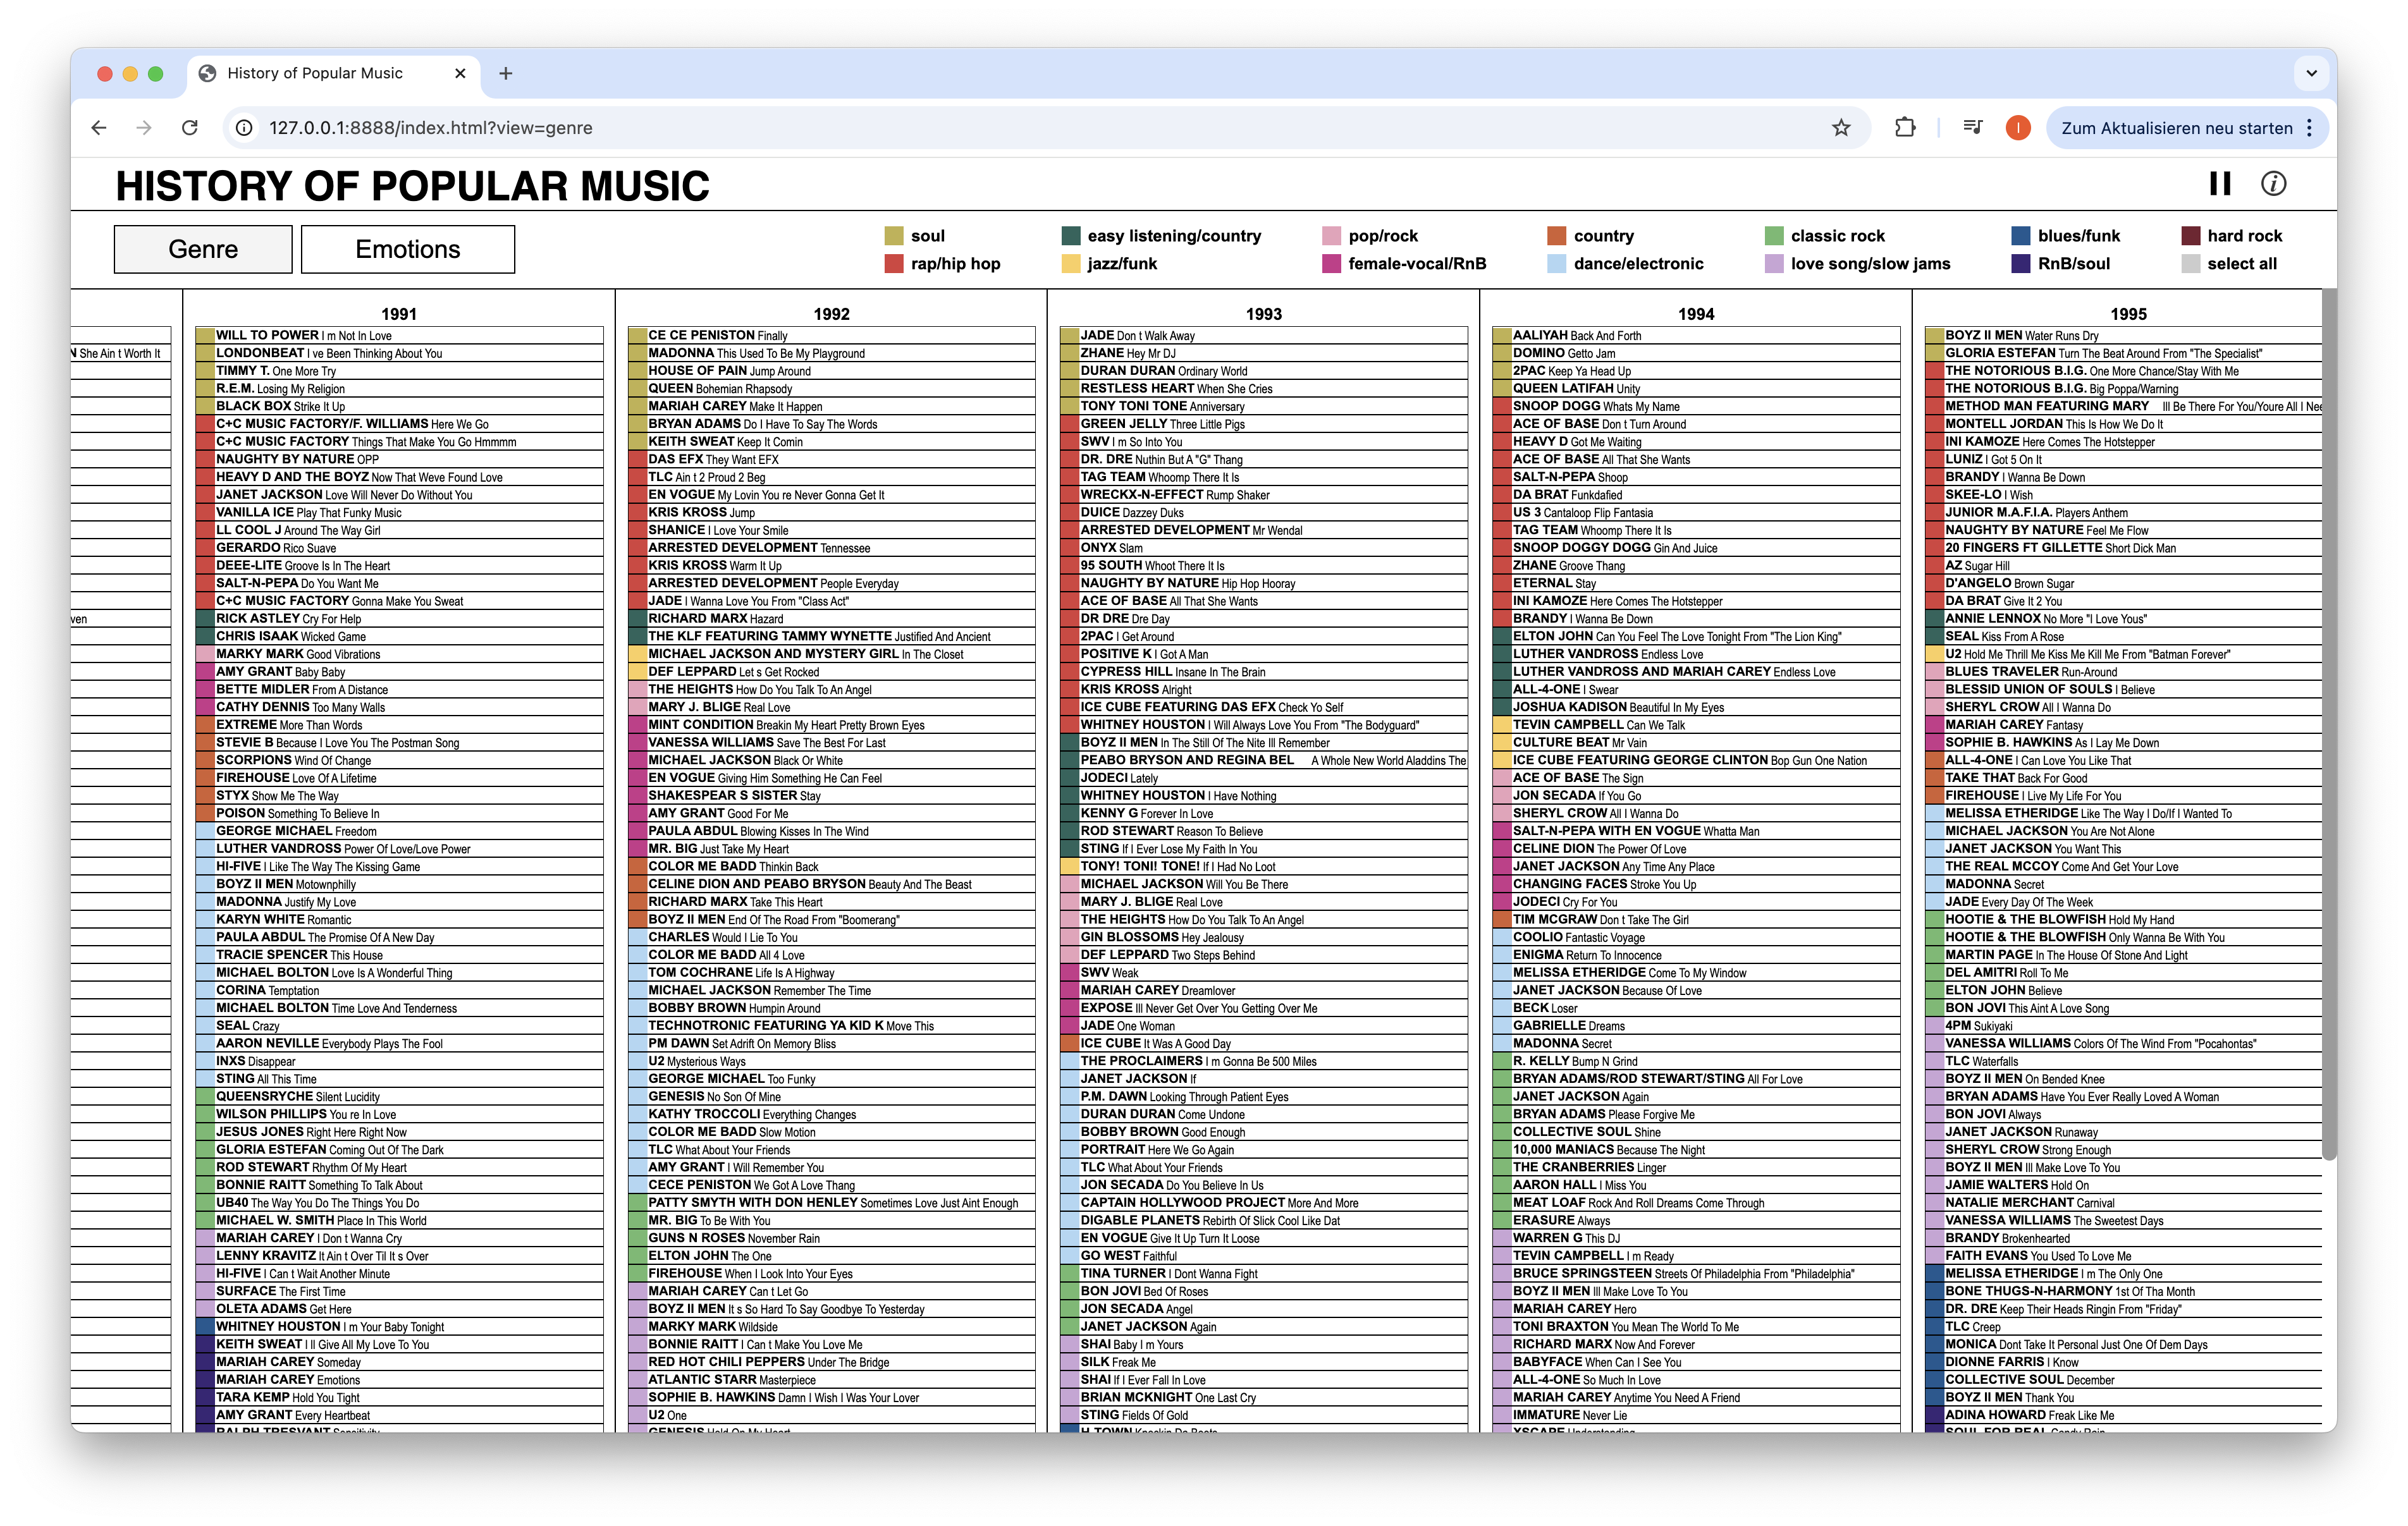Click the vertical page scrollbar
The image size is (2408, 1526).
pyautogui.click(x=2329, y=725)
